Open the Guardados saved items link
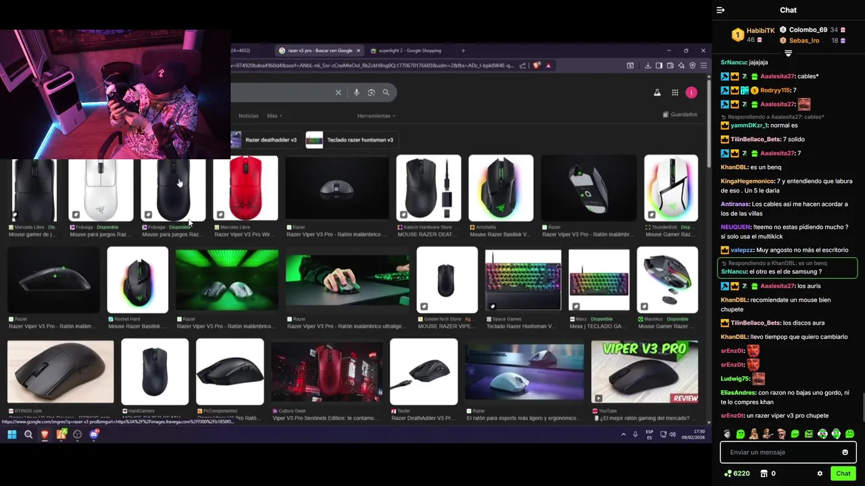 point(680,115)
